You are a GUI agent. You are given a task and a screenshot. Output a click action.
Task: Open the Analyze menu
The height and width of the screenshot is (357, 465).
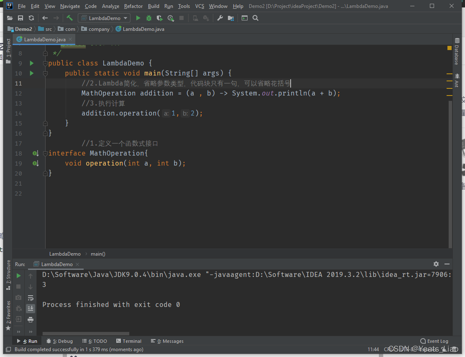coord(111,6)
